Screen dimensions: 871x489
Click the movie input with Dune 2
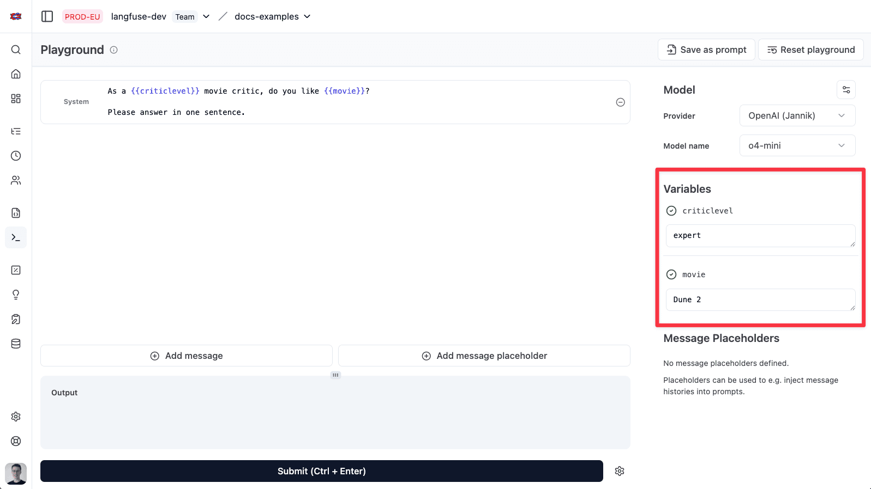click(x=760, y=299)
